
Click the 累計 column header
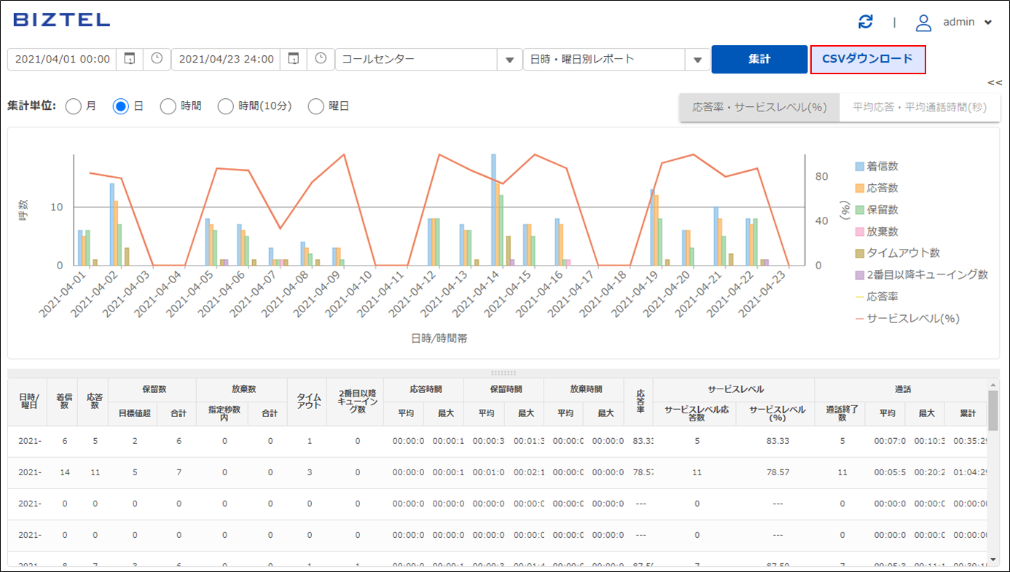[x=967, y=413]
